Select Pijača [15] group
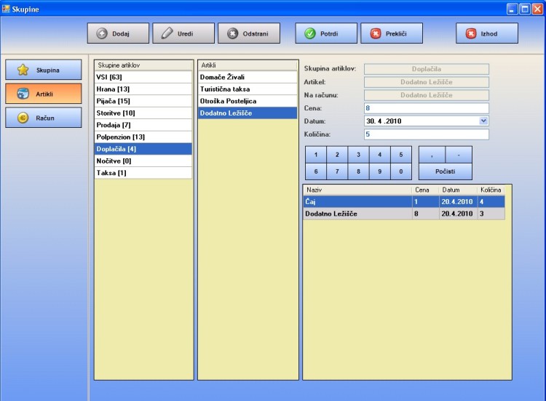This screenshot has width=546, height=401. pyautogui.click(x=143, y=101)
